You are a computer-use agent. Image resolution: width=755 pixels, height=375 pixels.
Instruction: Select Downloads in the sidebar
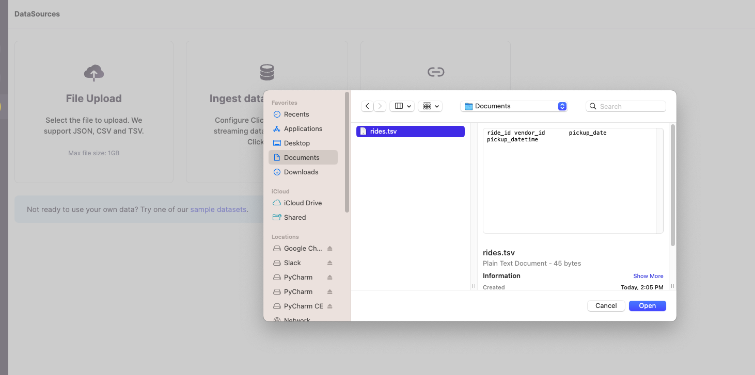pyautogui.click(x=301, y=172)
